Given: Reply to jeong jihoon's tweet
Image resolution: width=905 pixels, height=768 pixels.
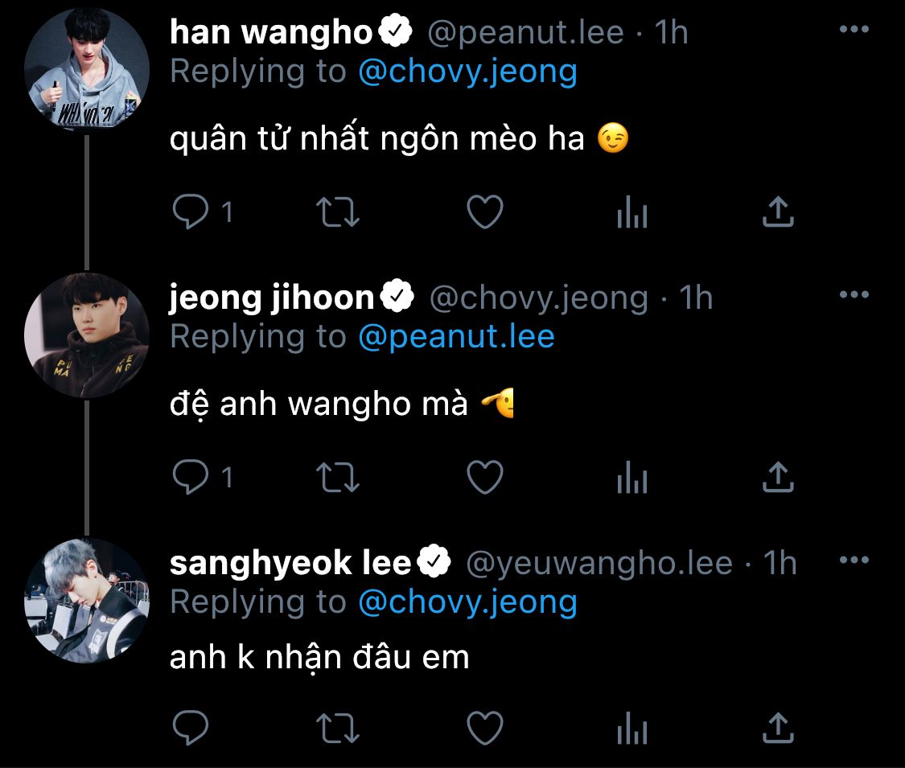Looking at the screenshot, I should click(191, 477).
